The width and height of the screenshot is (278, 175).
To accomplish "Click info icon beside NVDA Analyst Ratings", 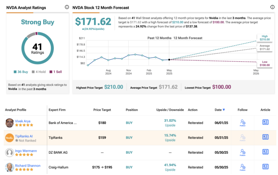I will point(67,7).
